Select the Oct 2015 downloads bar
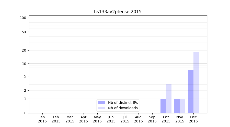This screenshot has height=127, width=230. tap(169, 99)
